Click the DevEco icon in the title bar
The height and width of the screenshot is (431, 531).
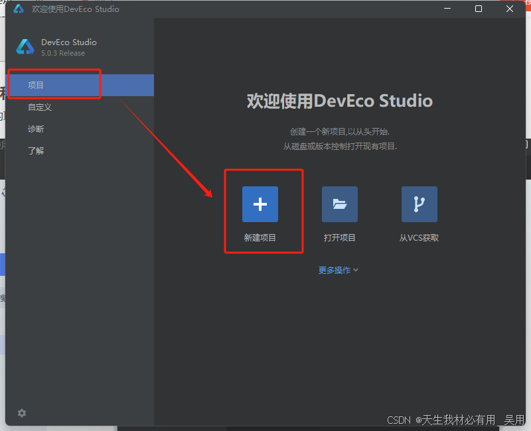click(x=19, y=9)
